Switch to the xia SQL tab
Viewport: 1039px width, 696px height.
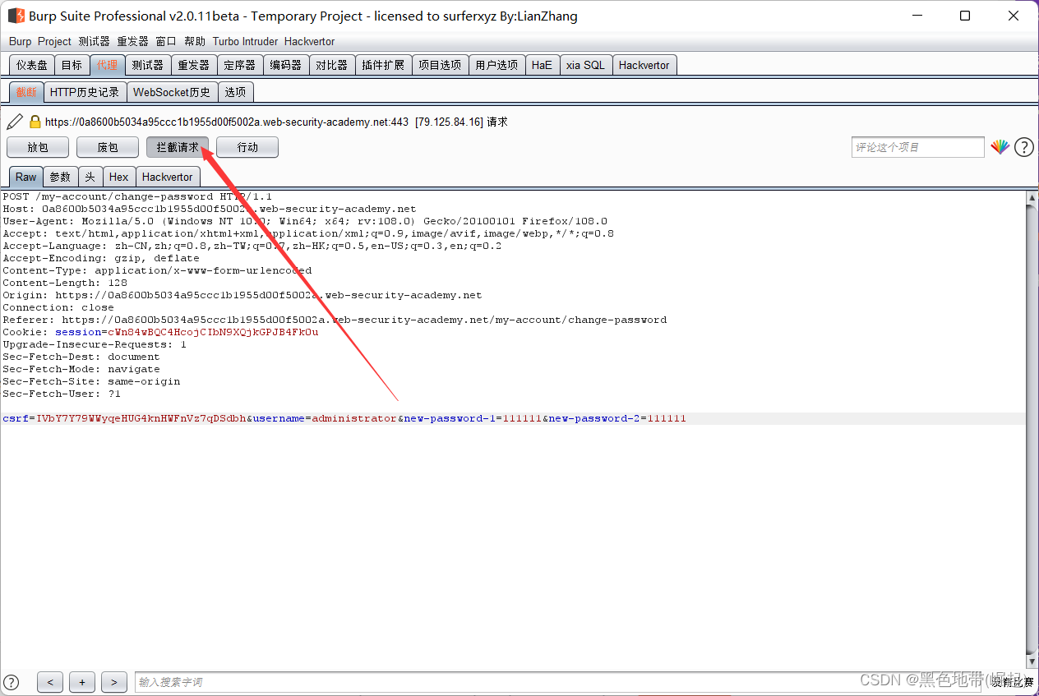[585, 65]
